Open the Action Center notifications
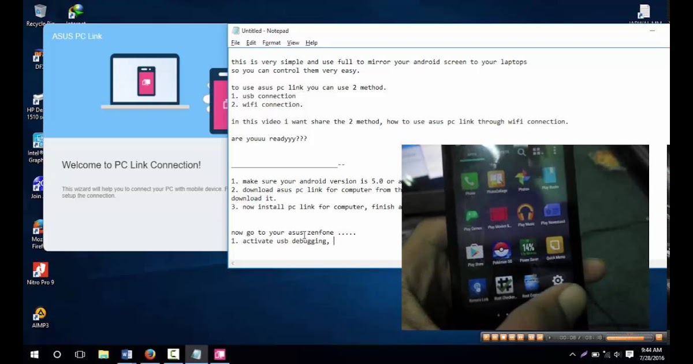 click(x=629, y=354)
